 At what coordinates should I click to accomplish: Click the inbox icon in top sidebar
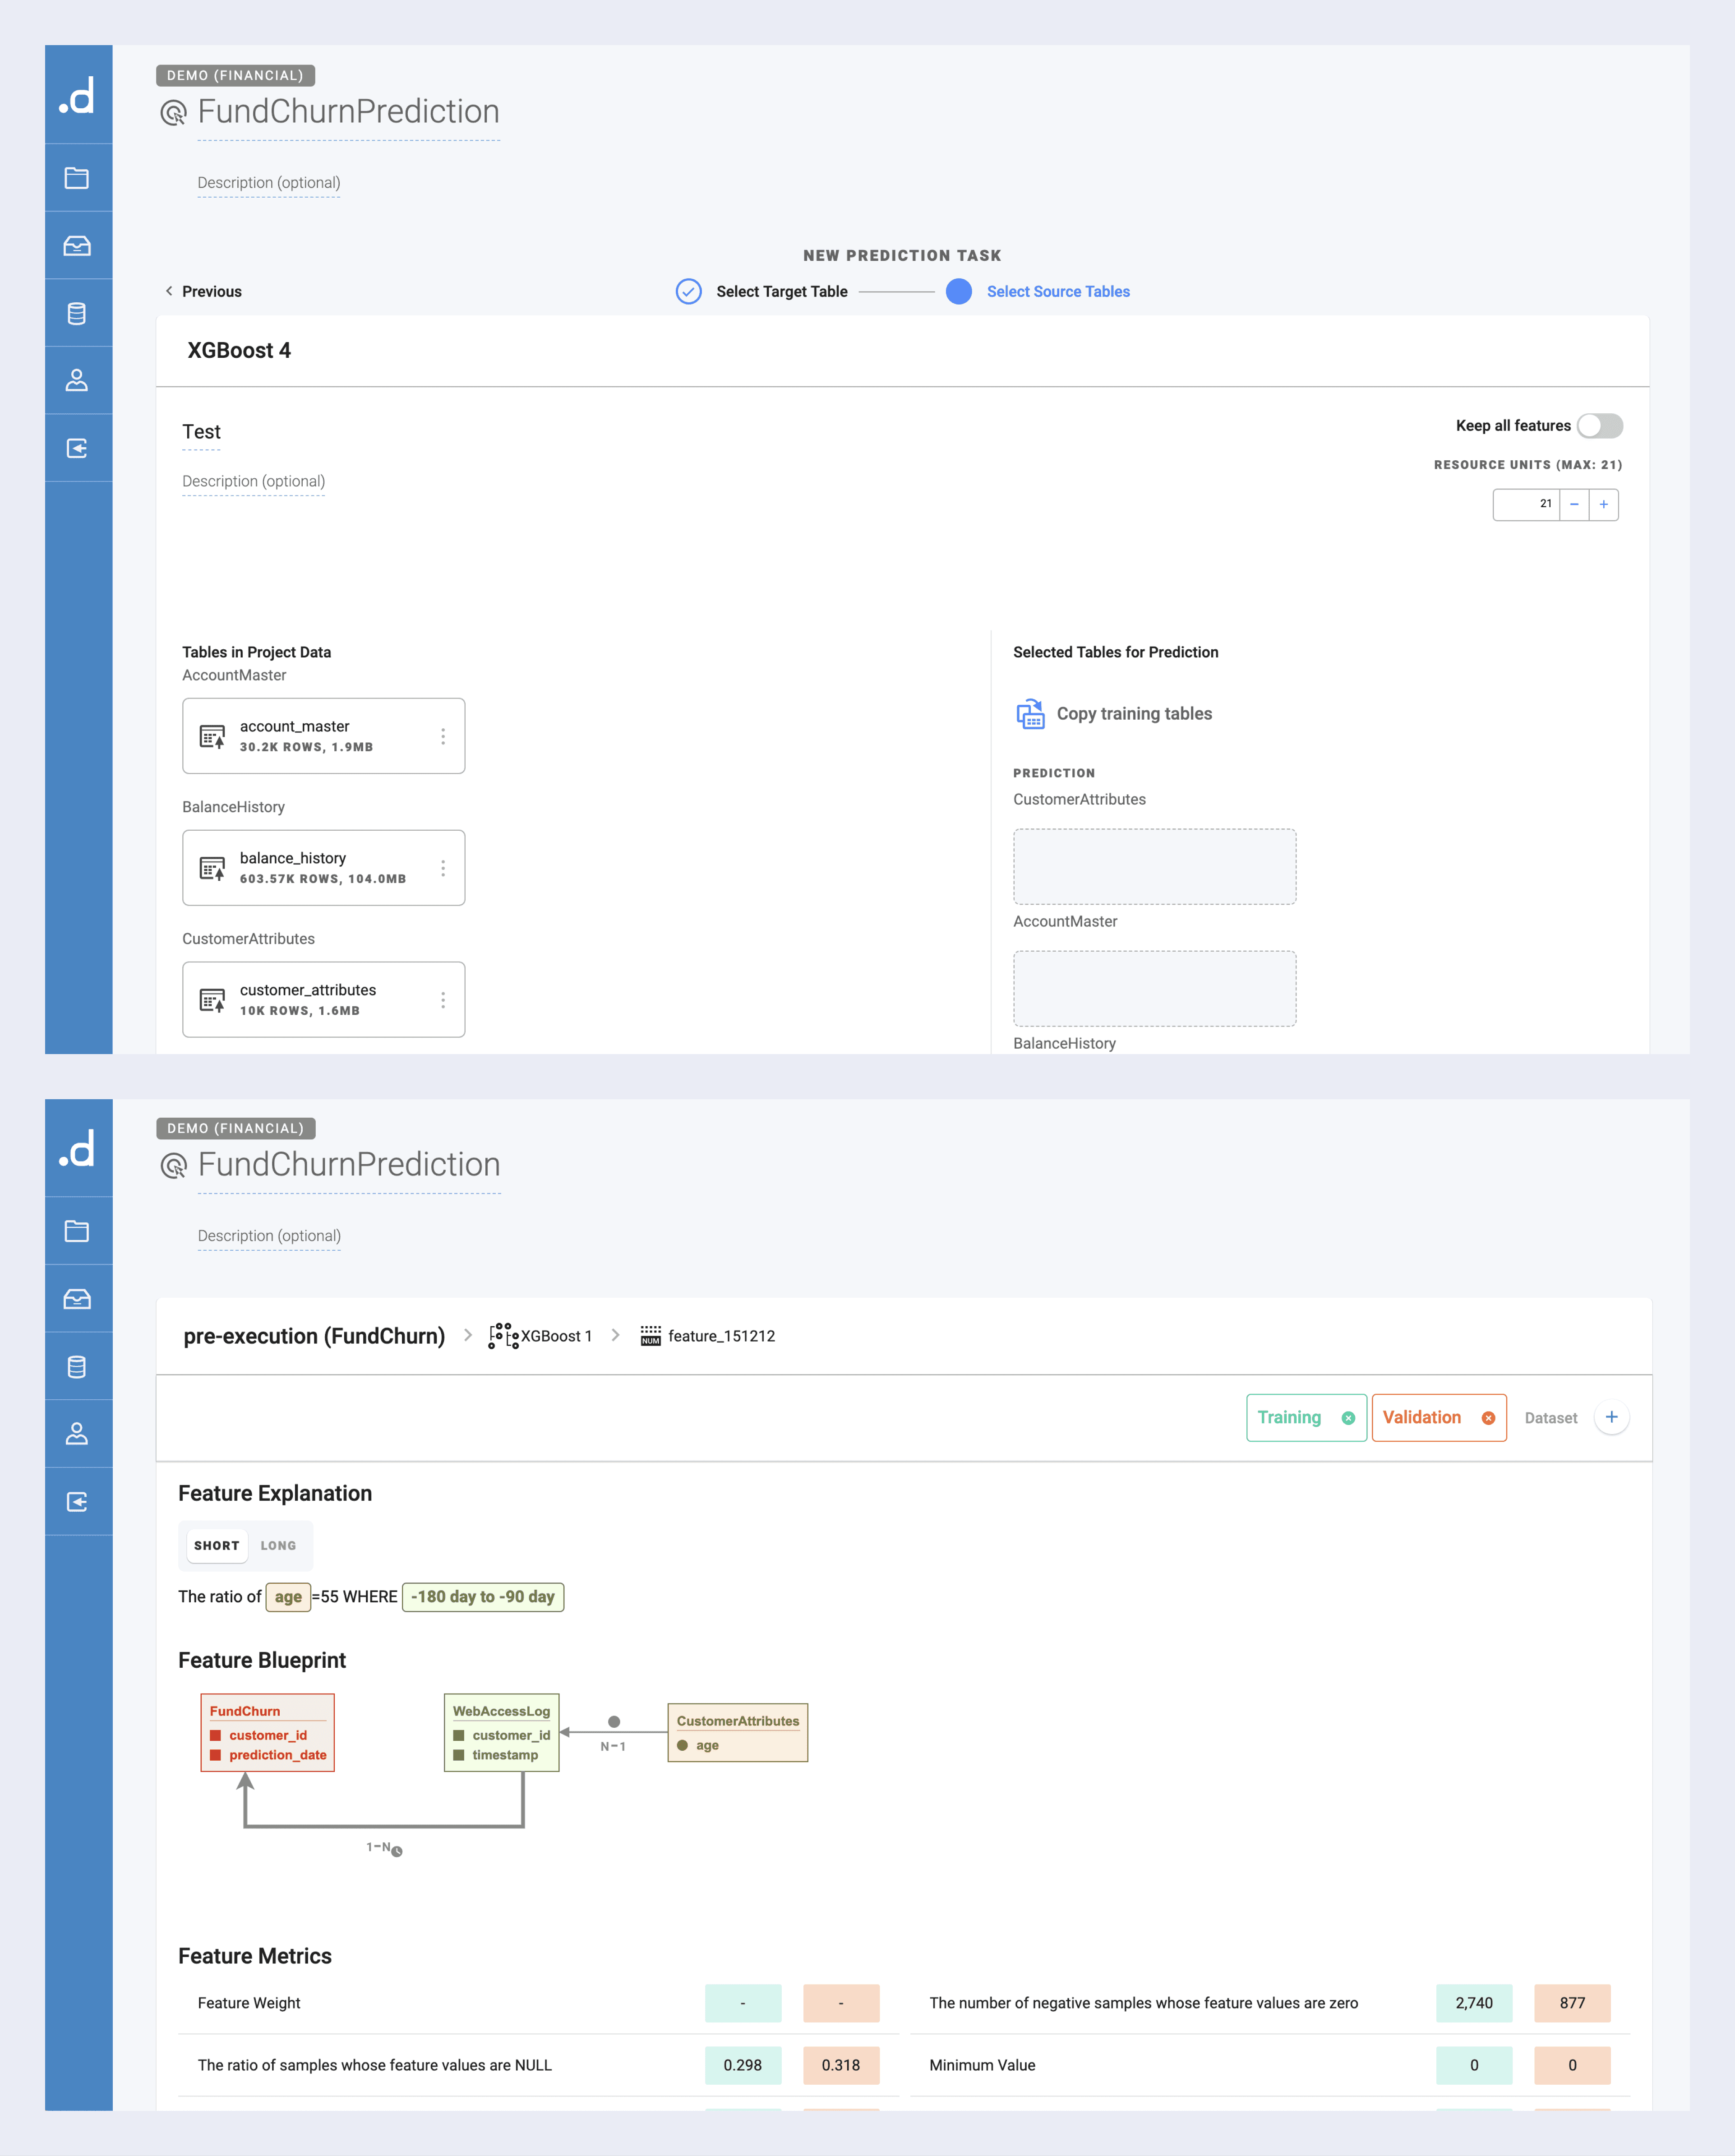pos(77,246)
